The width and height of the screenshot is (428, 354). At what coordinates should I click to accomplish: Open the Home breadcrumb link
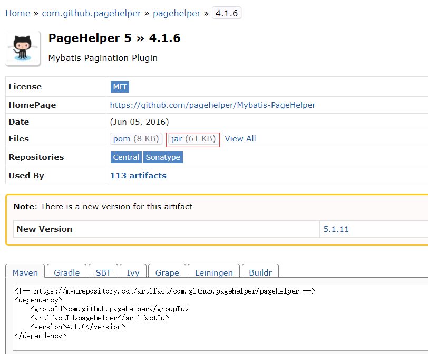pos(18,13)
